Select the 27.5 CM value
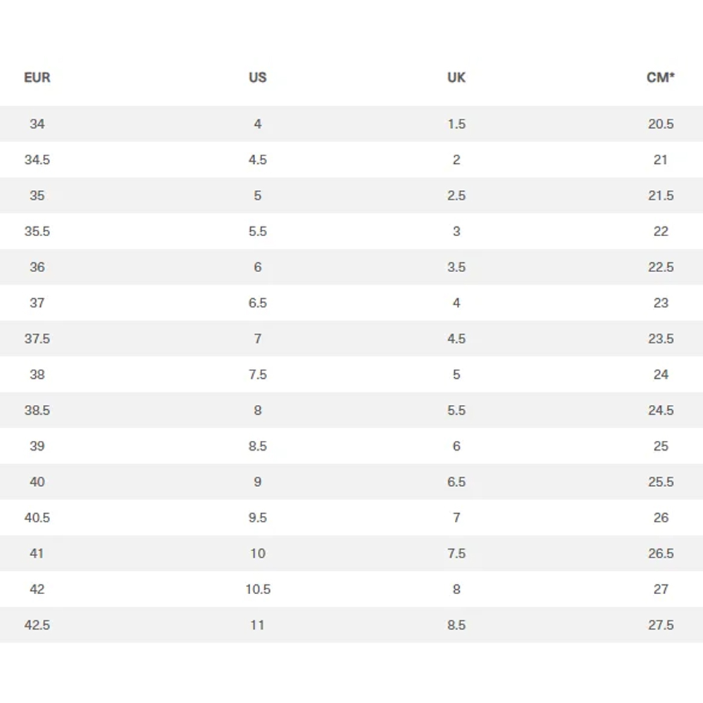Screen dimensions: 703x703 (x=661, y=625)
